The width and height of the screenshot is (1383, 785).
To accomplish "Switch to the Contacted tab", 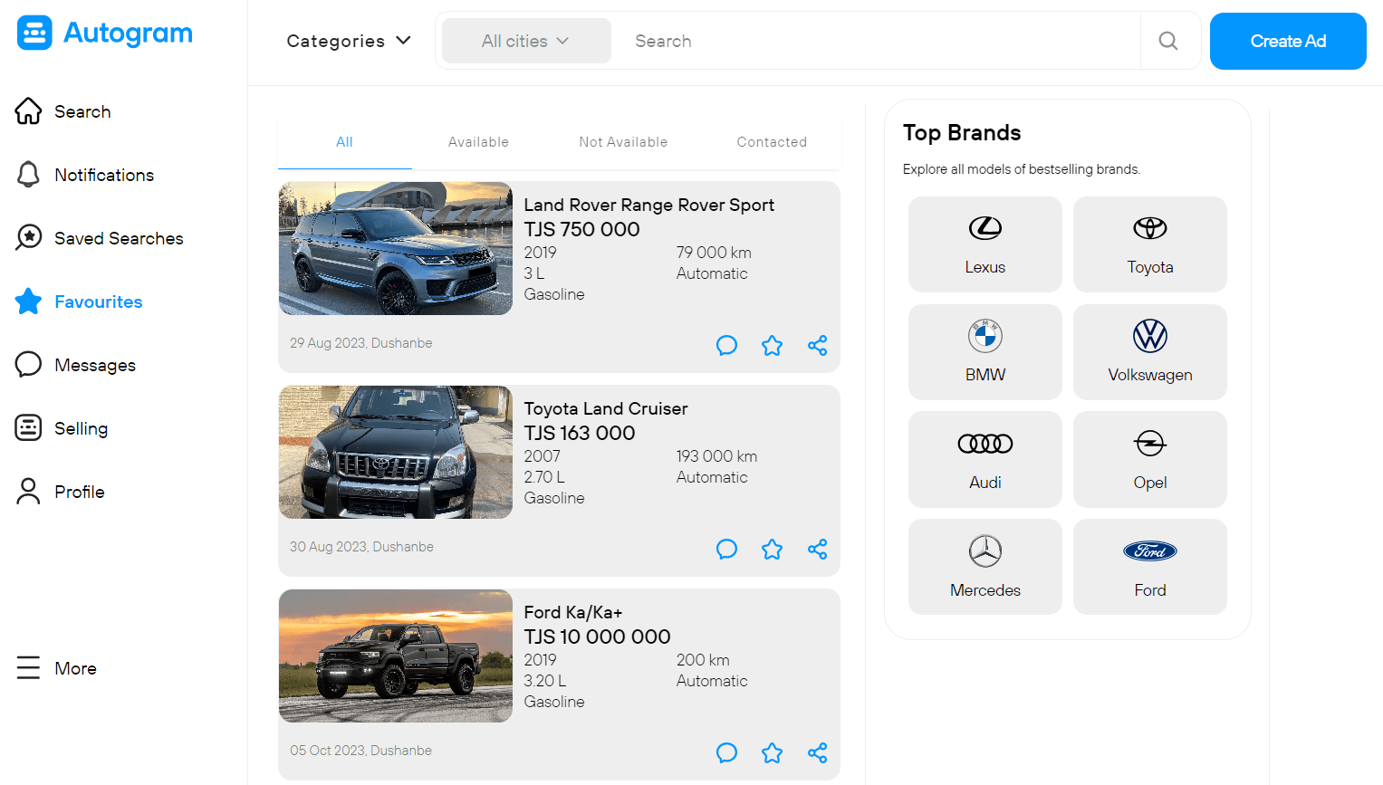I will coord(771,142).
